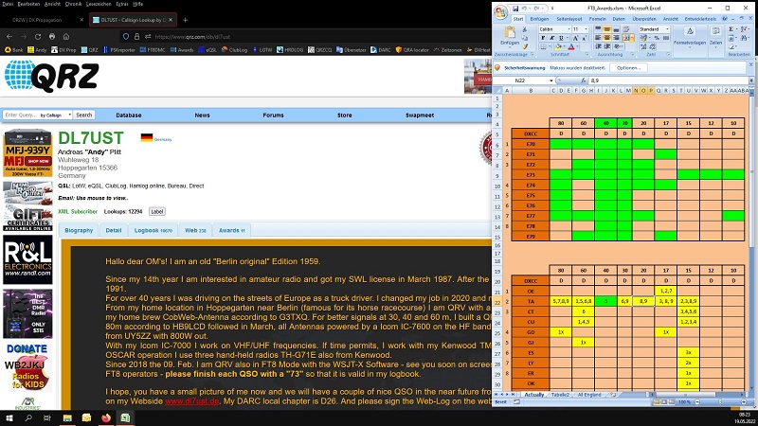The width and height of the screenshot is (758, 426).
Task: Select Normal view button in Excel status bar
Action: 657,401
